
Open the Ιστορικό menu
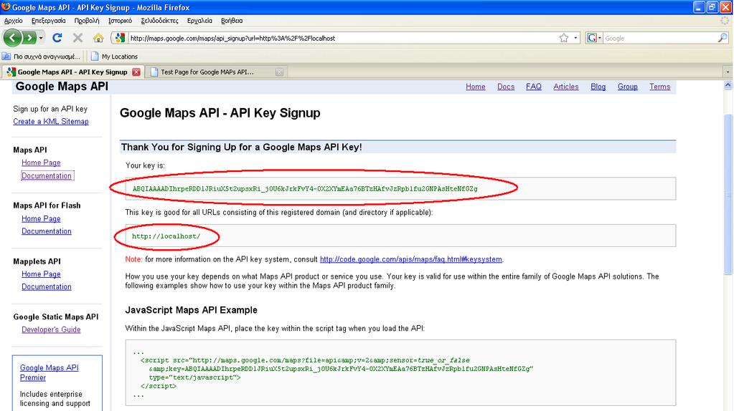point(120,21)
